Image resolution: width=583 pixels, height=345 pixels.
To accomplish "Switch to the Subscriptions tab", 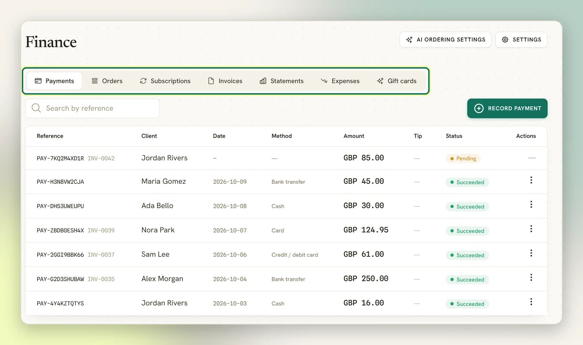I will [x=165, y=81].
